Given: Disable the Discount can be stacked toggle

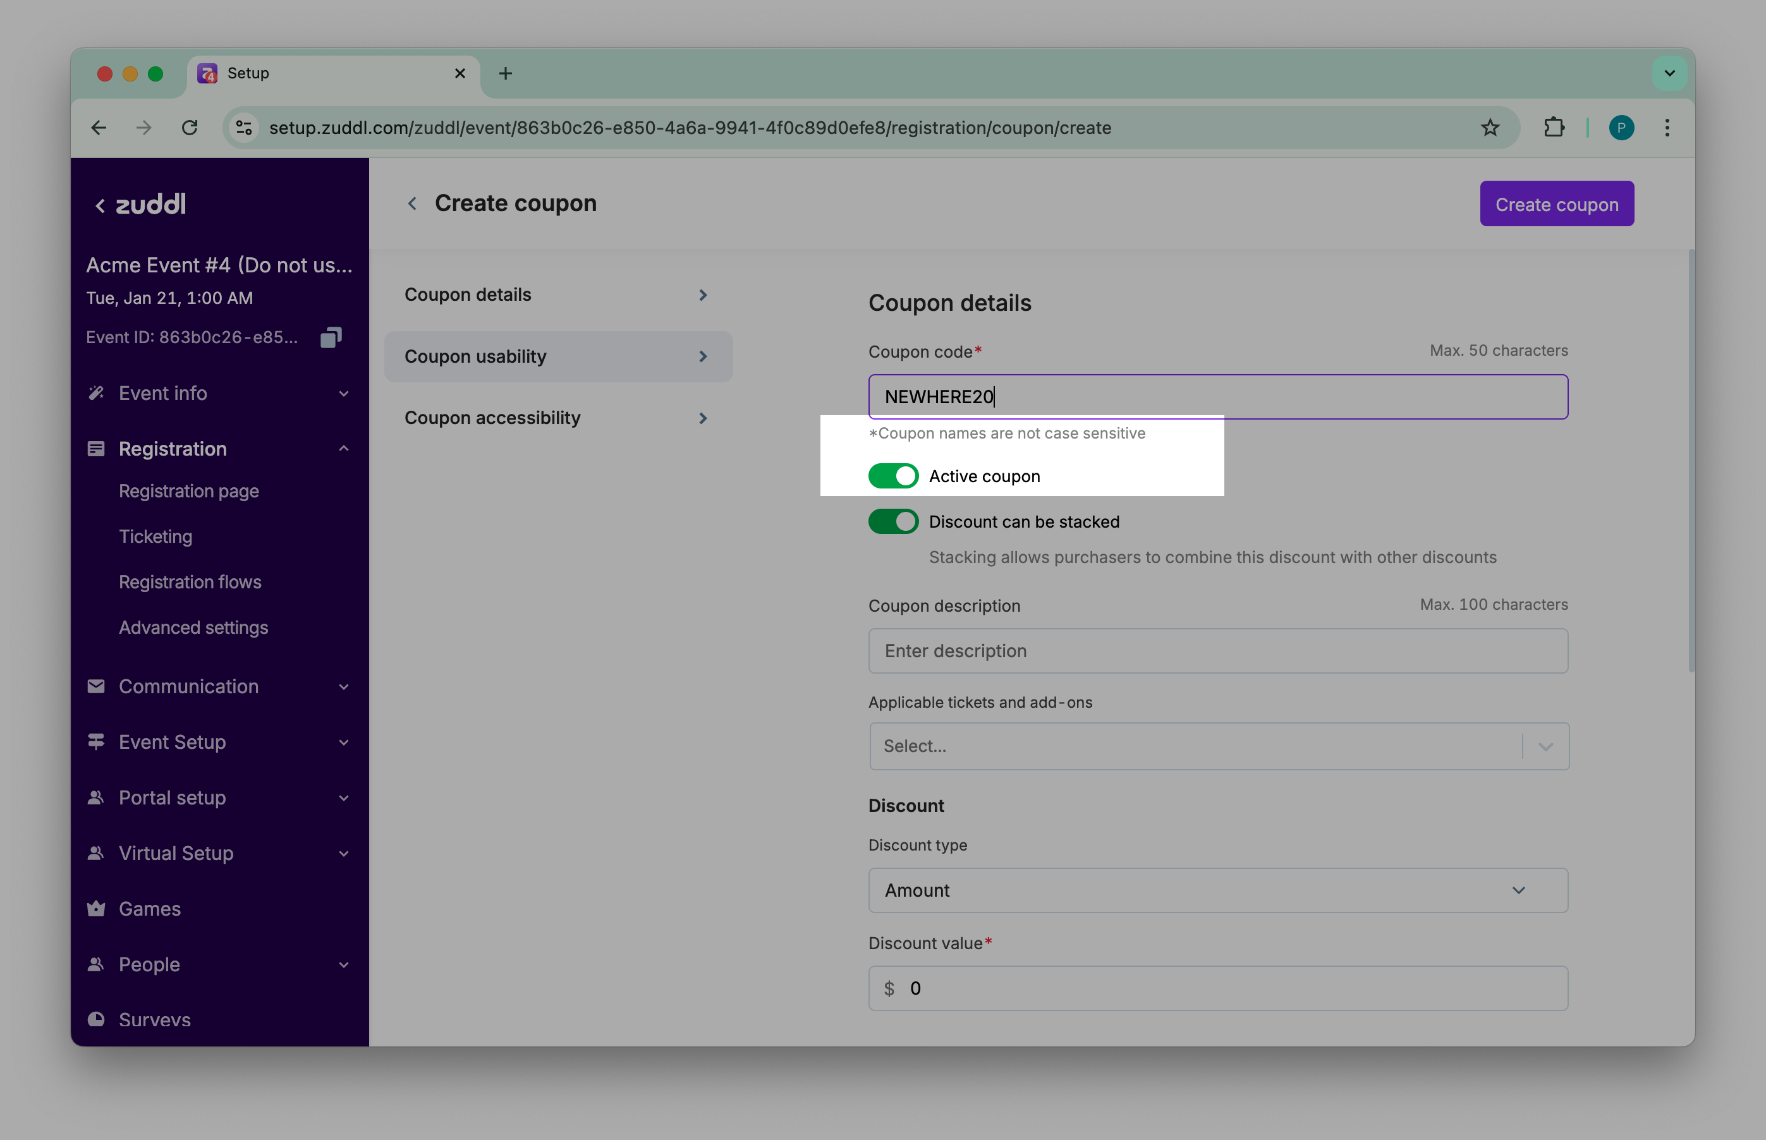Looking at the screenshot, I should [893, 521].
